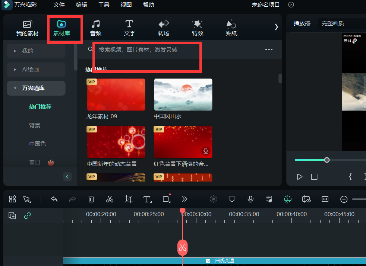Select the 中国风山水 thumbnail
Screen dimensions: 366x266
click(183, 94)
